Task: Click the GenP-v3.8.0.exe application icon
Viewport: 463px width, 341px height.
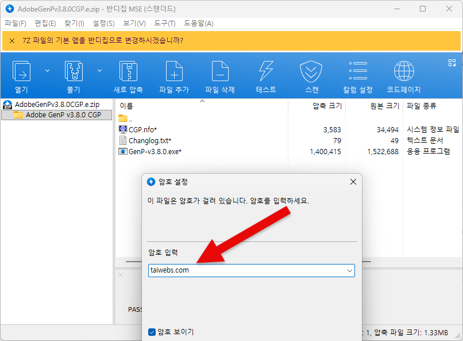Action: click(122, 151)
